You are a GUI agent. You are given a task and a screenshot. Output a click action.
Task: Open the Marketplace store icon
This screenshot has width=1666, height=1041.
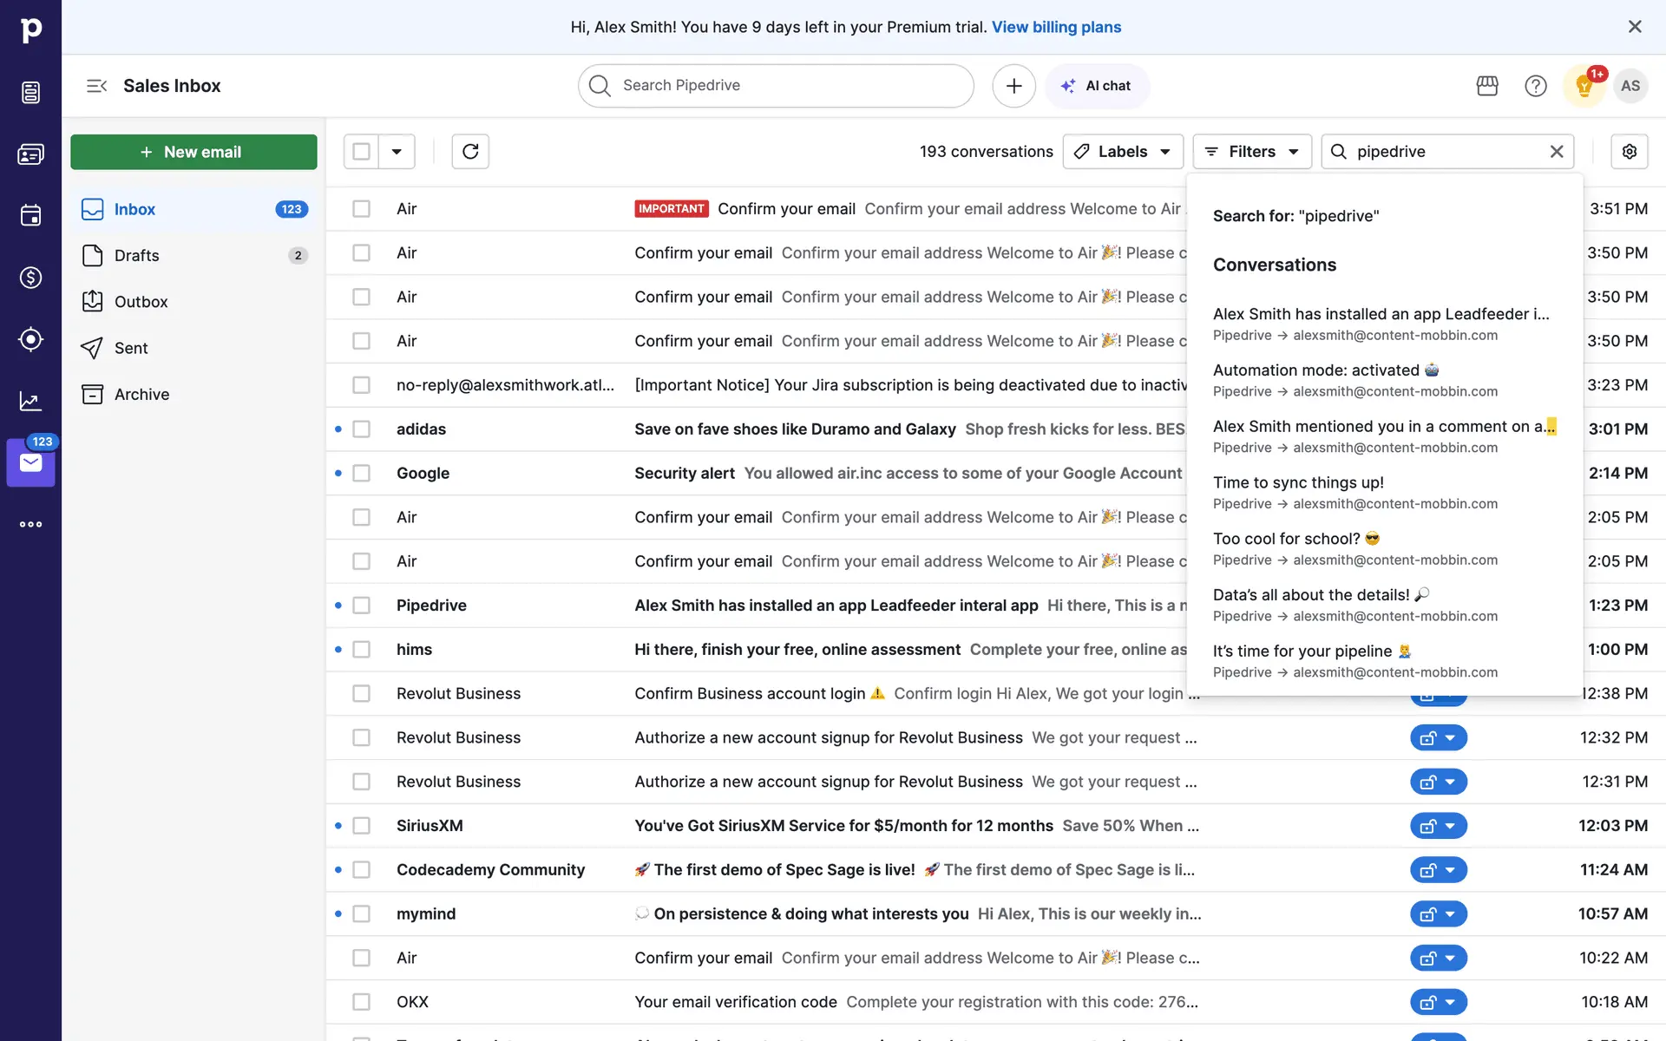click(x=1487, y=86)
